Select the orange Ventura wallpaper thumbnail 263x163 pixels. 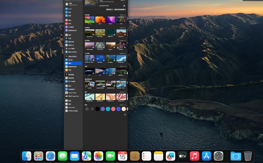point(100,20)
